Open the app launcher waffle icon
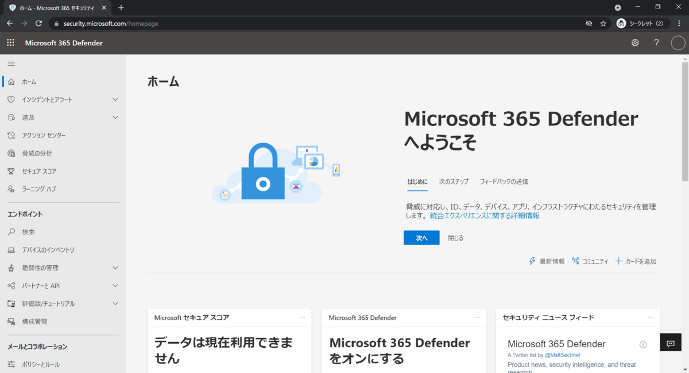 coord(10,43)
